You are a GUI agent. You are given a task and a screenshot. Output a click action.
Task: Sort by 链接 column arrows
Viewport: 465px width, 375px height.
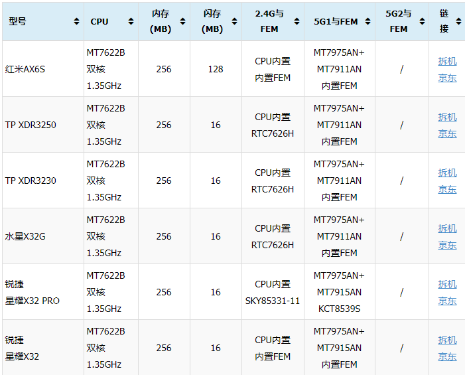coord(458,21)
